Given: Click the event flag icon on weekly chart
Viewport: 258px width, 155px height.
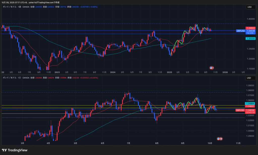Looking at the screenshot, I should click(212, 68).
